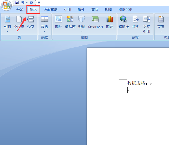Viewport: 169px width, 145px height.
Task: Insert a blank page (空白页)
Action: [x=19, y=22]
